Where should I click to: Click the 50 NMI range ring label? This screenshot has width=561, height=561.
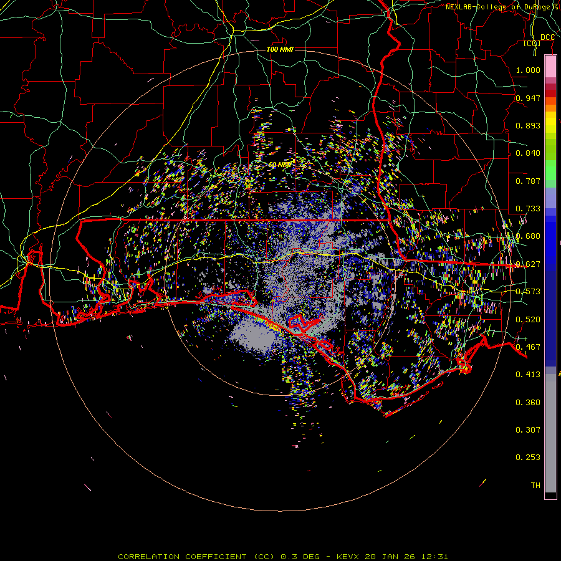tap(279, 165)
